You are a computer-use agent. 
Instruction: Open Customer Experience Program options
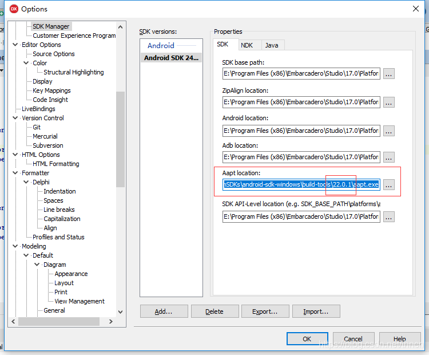click(74, 35)
